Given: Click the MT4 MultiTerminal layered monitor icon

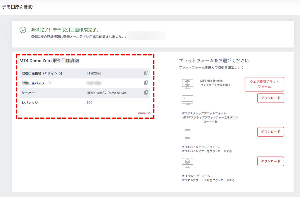Looking at the screenshot, I should pos(187,163).
